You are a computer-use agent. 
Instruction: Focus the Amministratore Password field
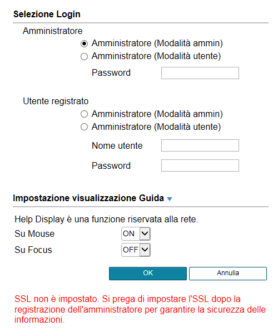200,73
